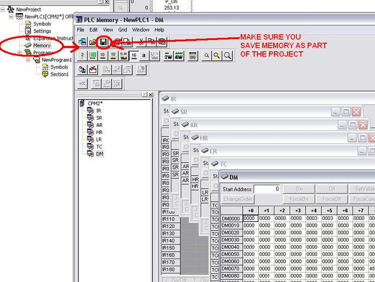Select the Binary (2) display format
The width and height of the screenshot is (375, 282).
82,56
